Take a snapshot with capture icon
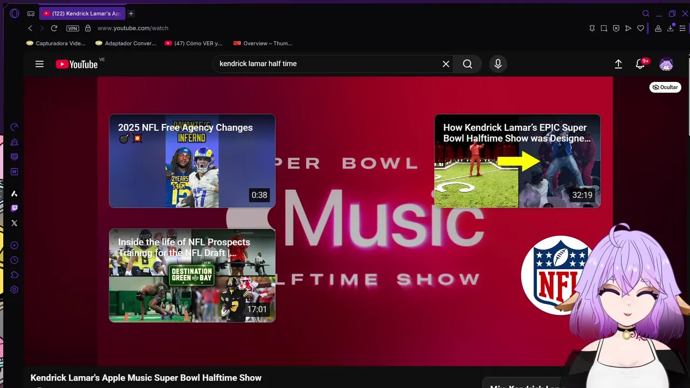The height and width of the screenshot is (388, 690). pos(604,28)
